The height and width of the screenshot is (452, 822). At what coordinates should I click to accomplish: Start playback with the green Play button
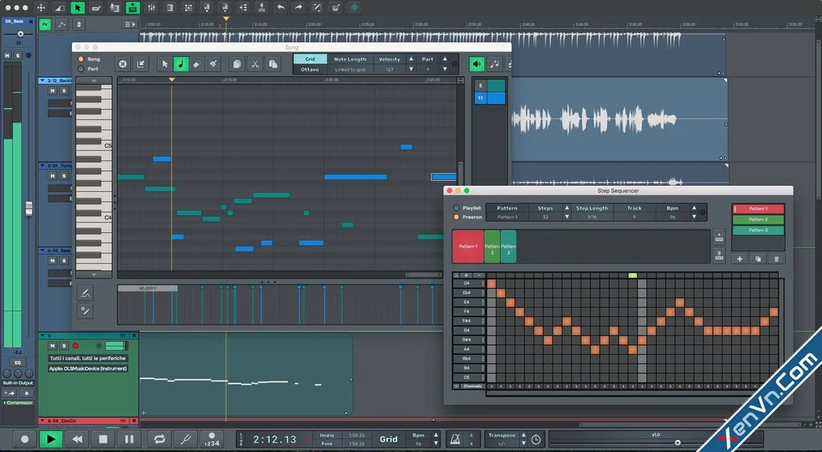tap(50, 439)
